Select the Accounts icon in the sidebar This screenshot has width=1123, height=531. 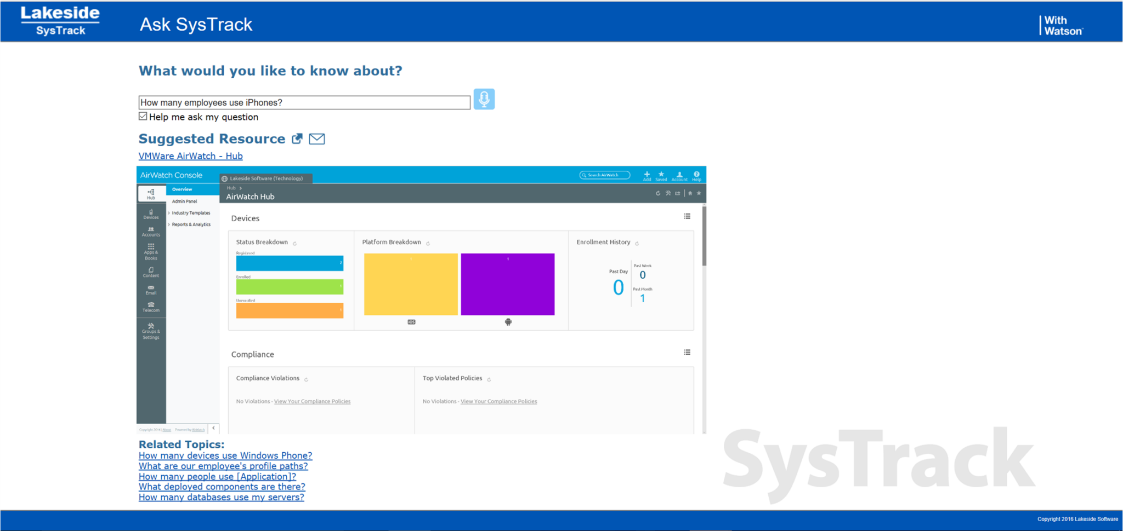pos(151,232)
